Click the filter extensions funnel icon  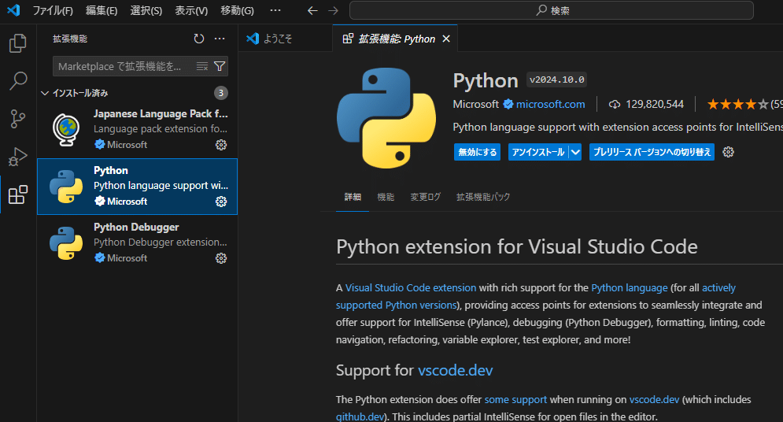220,66
